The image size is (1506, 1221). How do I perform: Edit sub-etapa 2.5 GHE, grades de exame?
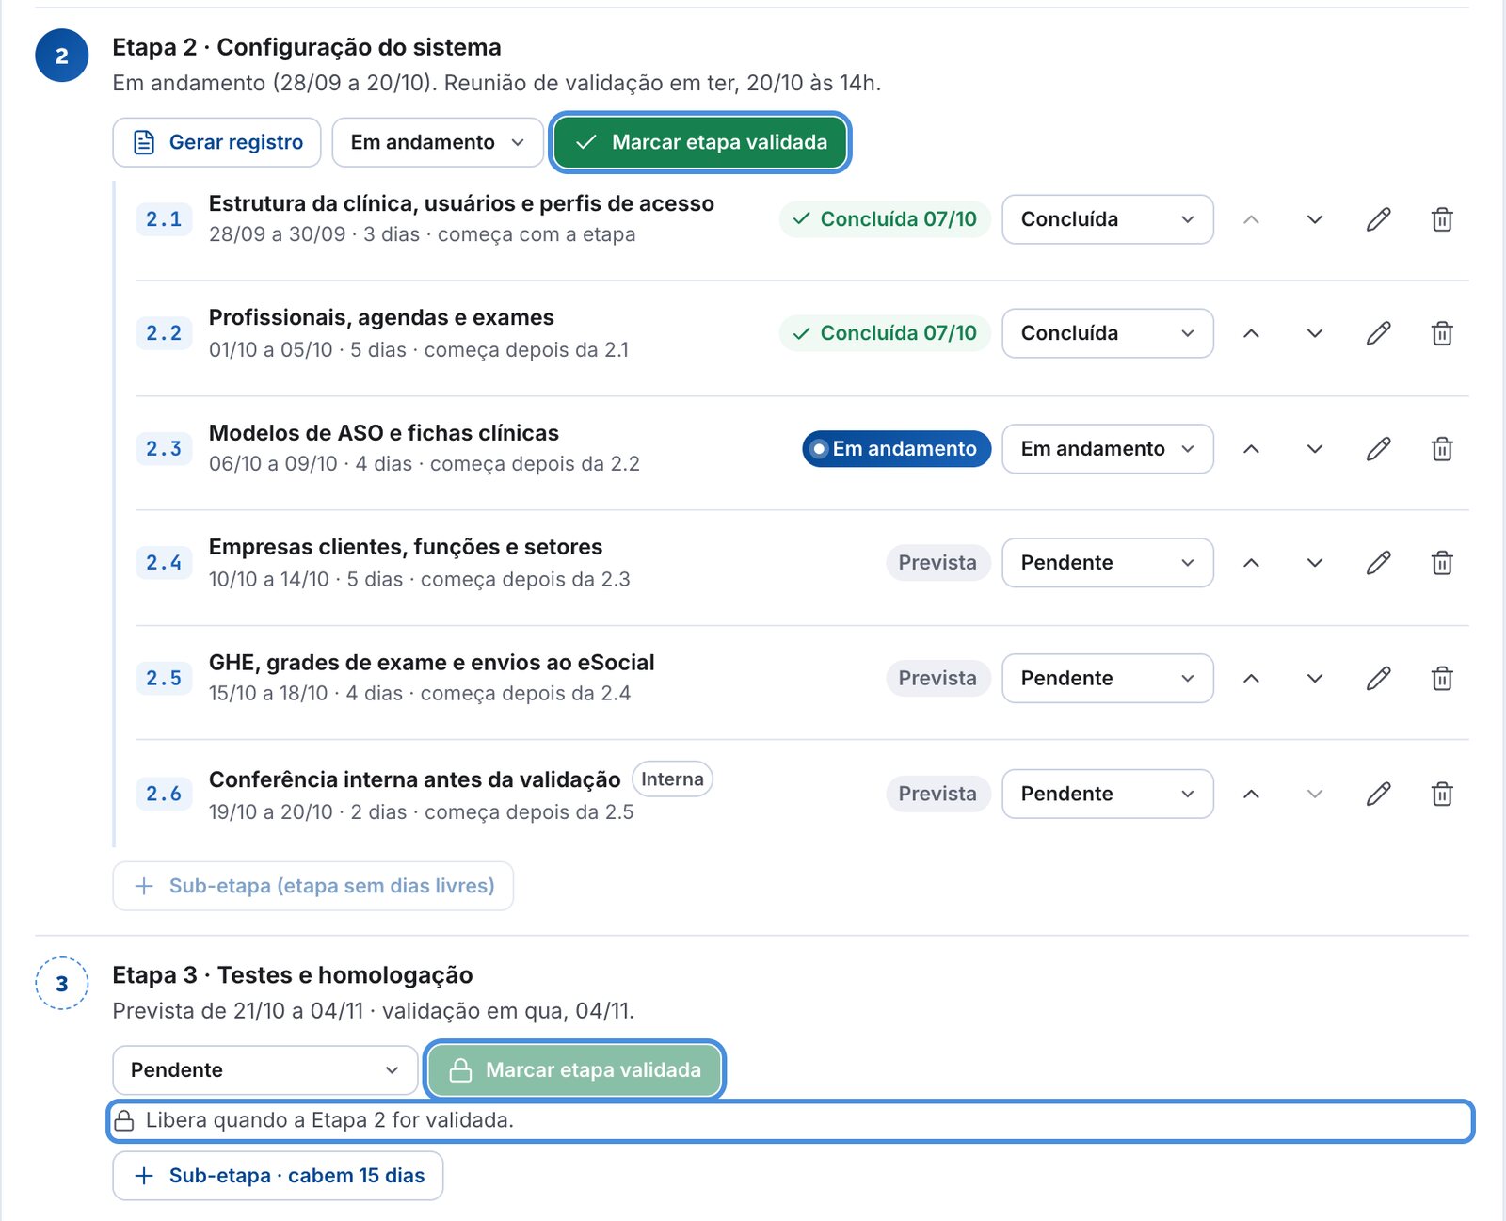click(x=1378, y=679)
